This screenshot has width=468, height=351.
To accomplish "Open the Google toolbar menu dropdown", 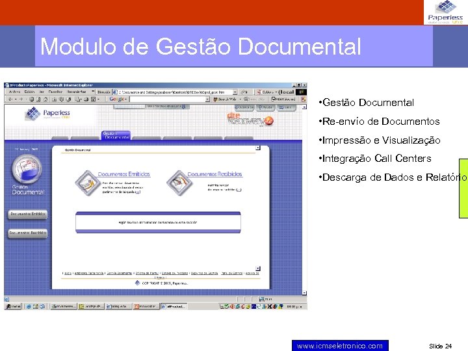I will coord(126,99).
